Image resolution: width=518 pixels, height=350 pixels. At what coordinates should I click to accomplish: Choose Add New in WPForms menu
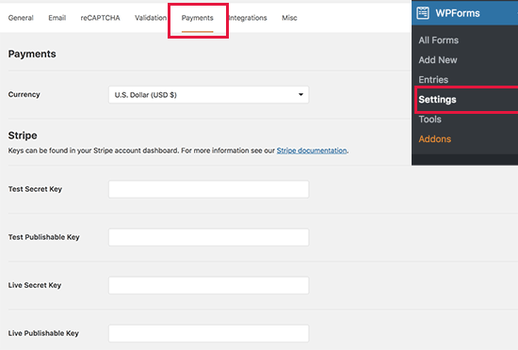(438, 60)
